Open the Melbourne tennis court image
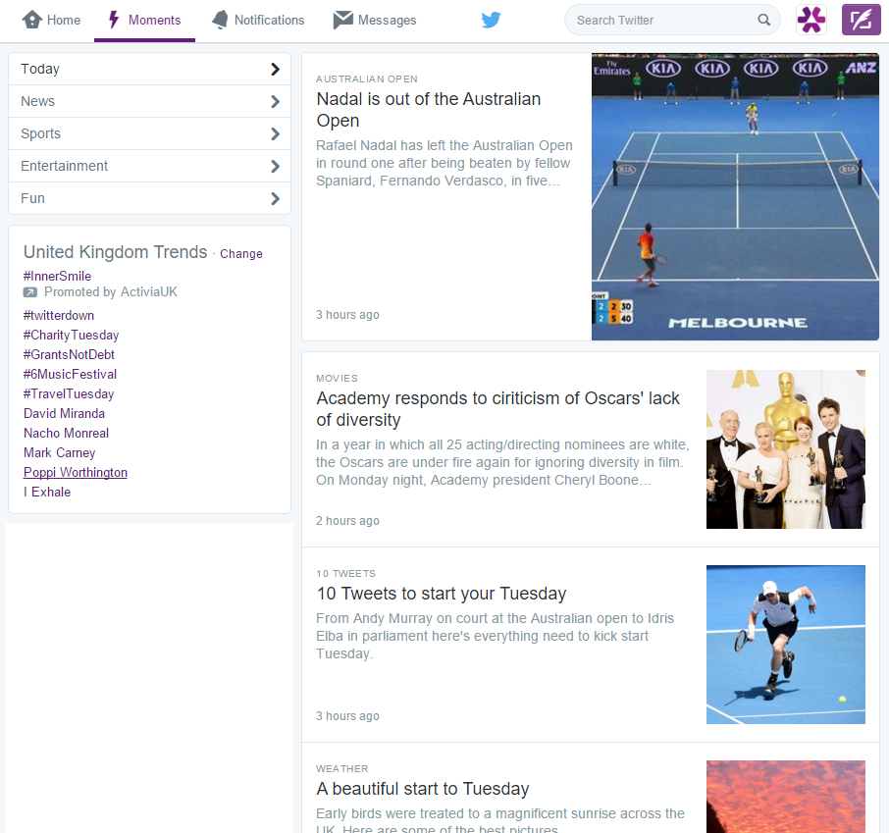This screenshot has height=833, width=889. (x=735, y=197)
